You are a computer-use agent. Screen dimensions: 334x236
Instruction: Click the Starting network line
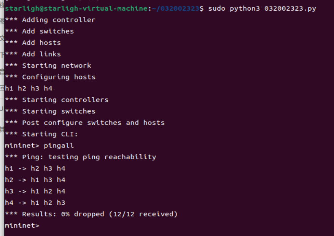pyautogui.click(x=48, y=65)
